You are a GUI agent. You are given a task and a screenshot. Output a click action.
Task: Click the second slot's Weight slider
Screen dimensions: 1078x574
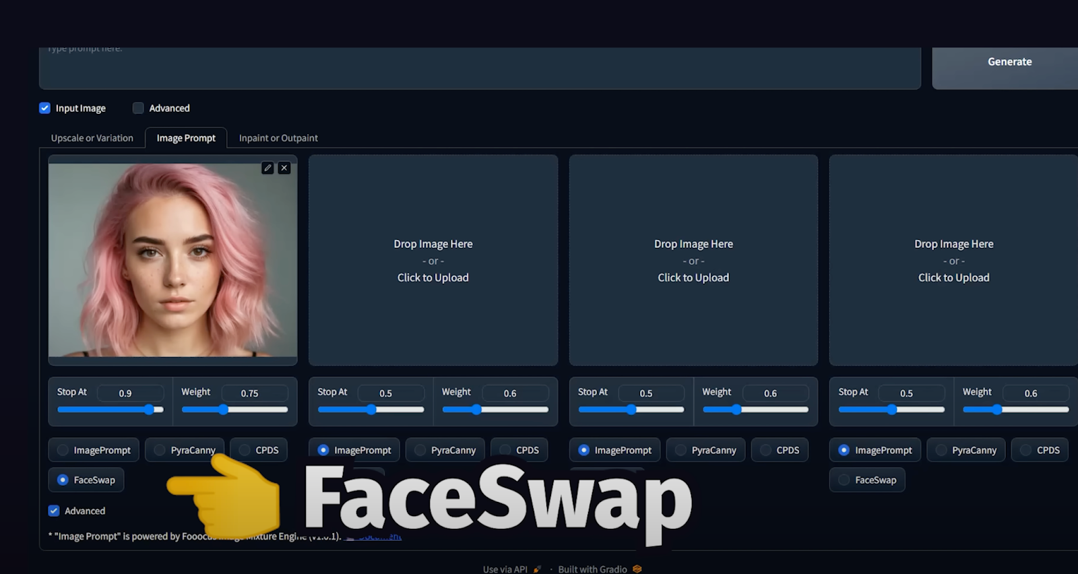click(495, 410)
